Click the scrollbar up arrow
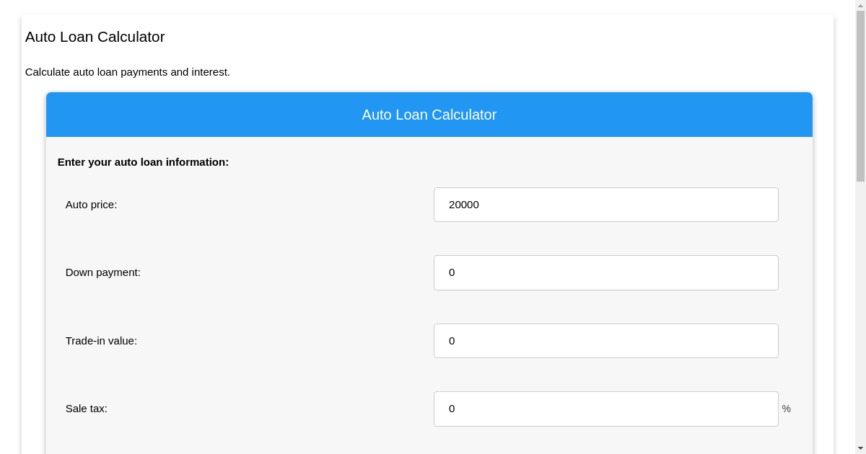Viewport: 866px width, 454px height. [860, 5]
